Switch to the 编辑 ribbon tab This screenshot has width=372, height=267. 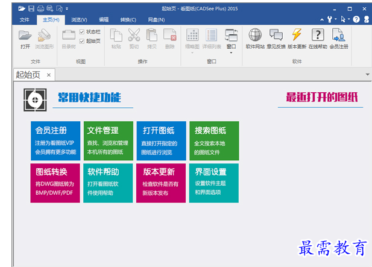coord(104,20)
